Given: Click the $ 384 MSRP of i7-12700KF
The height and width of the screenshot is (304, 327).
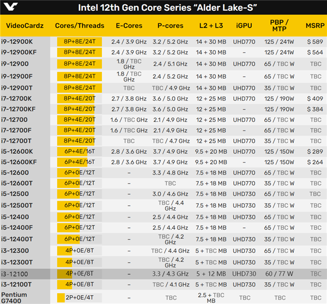Looking at the screenshot, I should [x=315, y=109].
